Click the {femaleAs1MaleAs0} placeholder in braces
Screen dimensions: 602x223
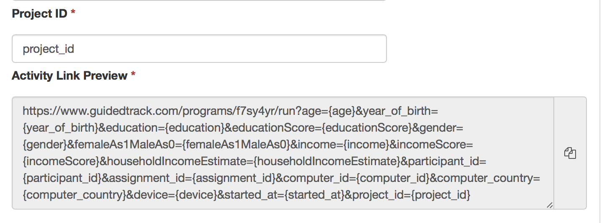point(237,145)
